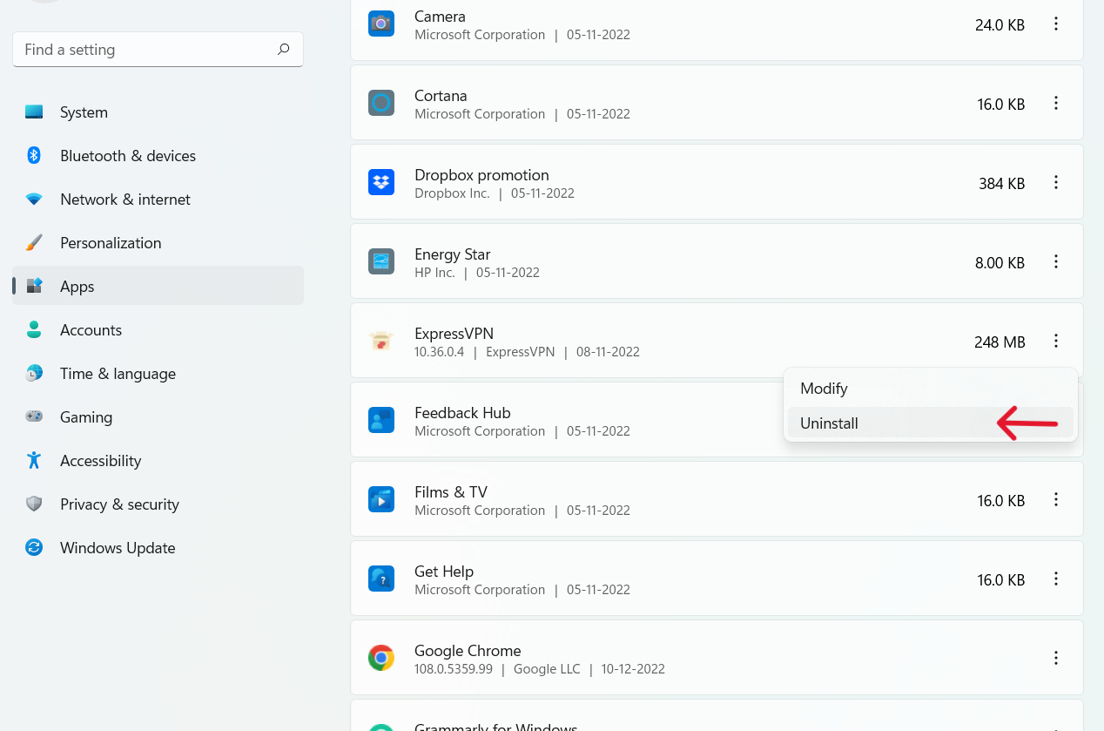
Task: Click the Accessibility figure icon in sidebar
Action: 34,461
